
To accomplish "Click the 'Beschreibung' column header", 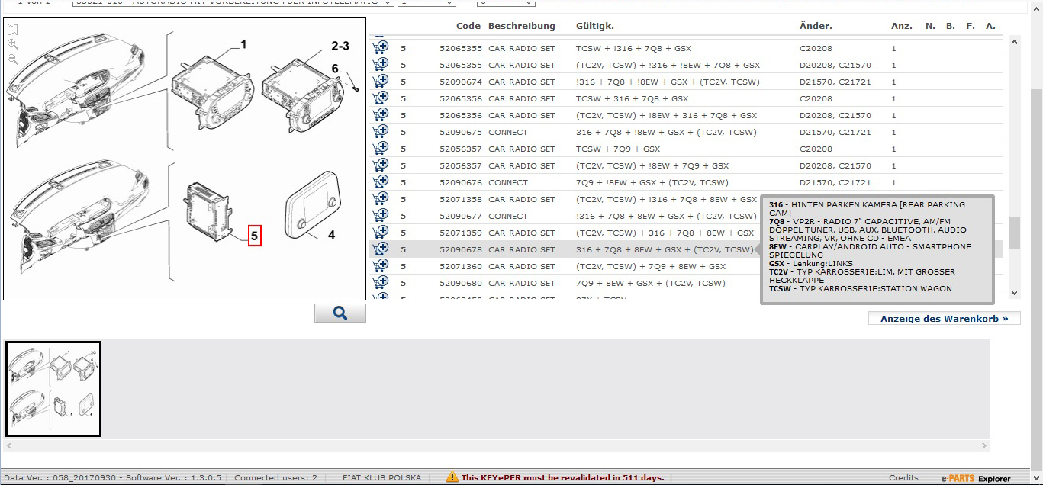I will (x=521, y=26).
